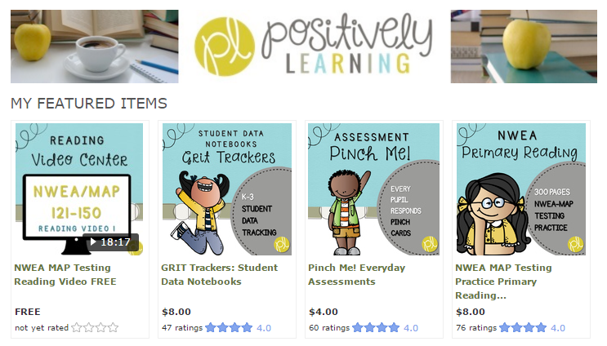Click the 76 ratings text
This screenshot has height=346, width=607.
coord(476,328)
